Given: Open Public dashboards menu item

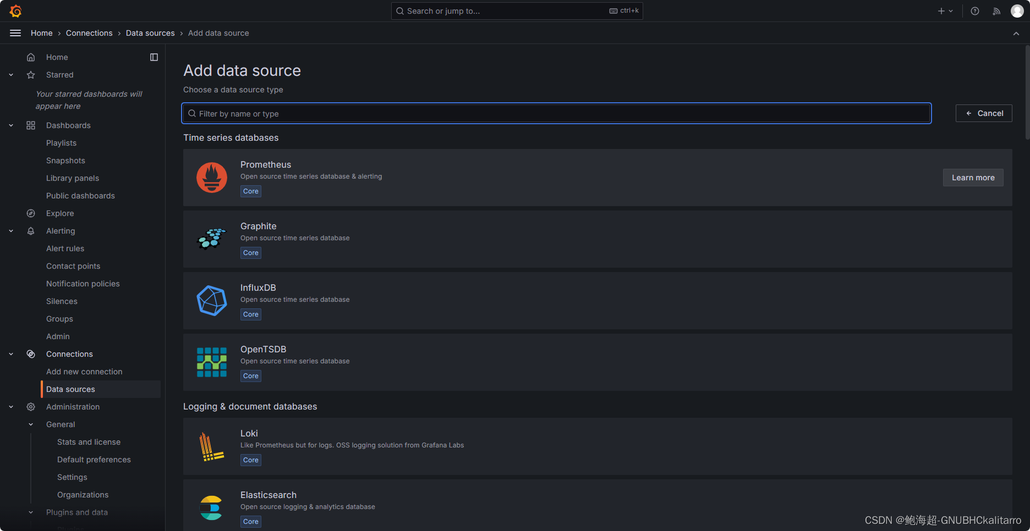Looking at the screenshot, I should tap(80, 196).
